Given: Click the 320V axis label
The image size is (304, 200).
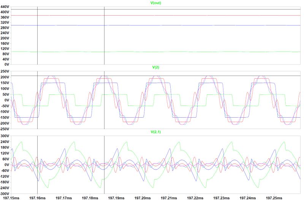Looking at the screenshot, I should click(x=5, y=22).
